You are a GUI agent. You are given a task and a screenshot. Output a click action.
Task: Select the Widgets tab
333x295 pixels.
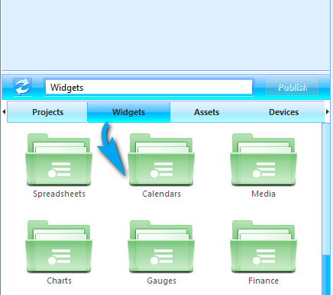pyautogui.click(x=128, y=112)
